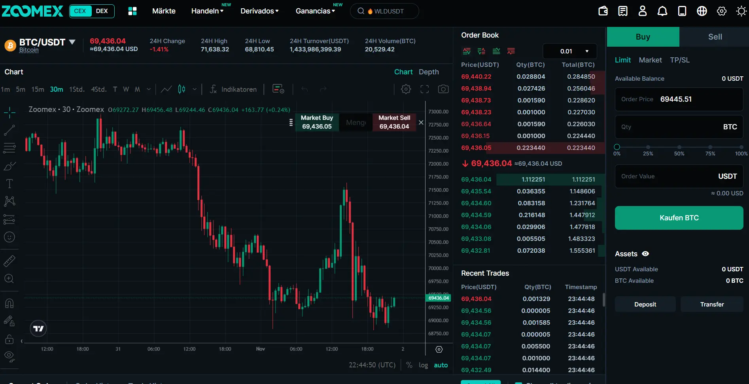Expand chart type options chevron
This screenshot has width=749, height=384.
click(195, 89)
